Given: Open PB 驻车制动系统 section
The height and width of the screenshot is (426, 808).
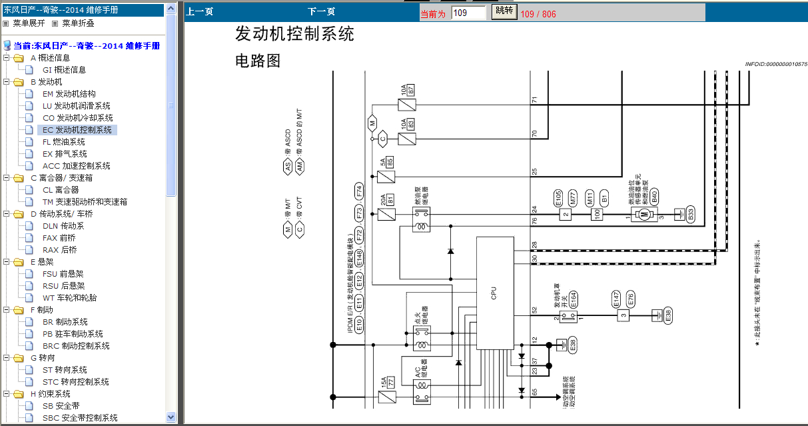Looking at the screenshot, I should tap(73, 334).
